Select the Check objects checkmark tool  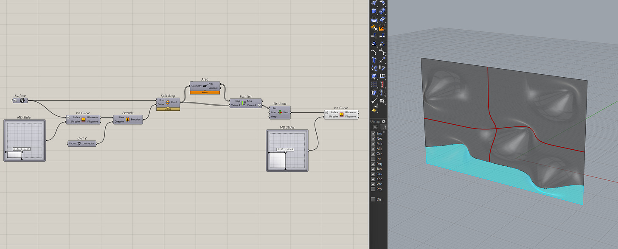tap(374, 101)
